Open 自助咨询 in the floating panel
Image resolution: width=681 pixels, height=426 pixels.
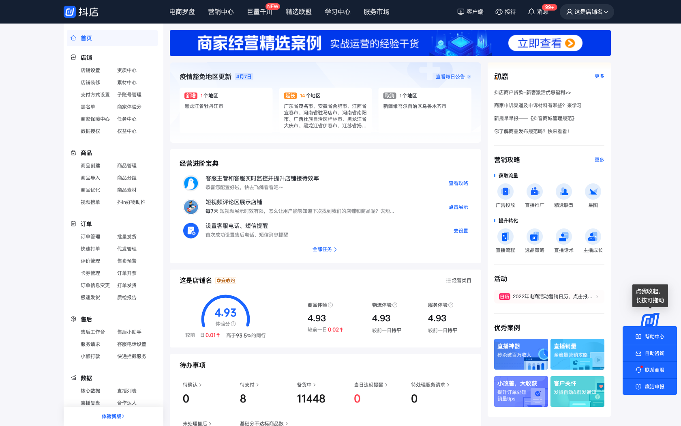point(650,353)
